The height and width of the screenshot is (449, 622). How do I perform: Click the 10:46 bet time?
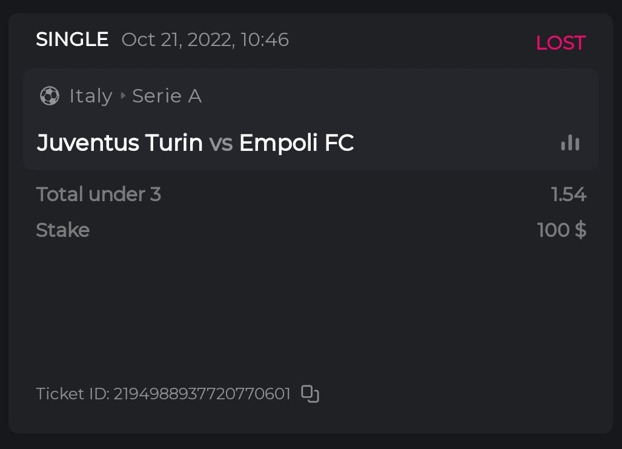coord(265,40)
